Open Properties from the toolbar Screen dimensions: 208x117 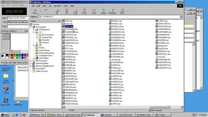tap(112, 11)
